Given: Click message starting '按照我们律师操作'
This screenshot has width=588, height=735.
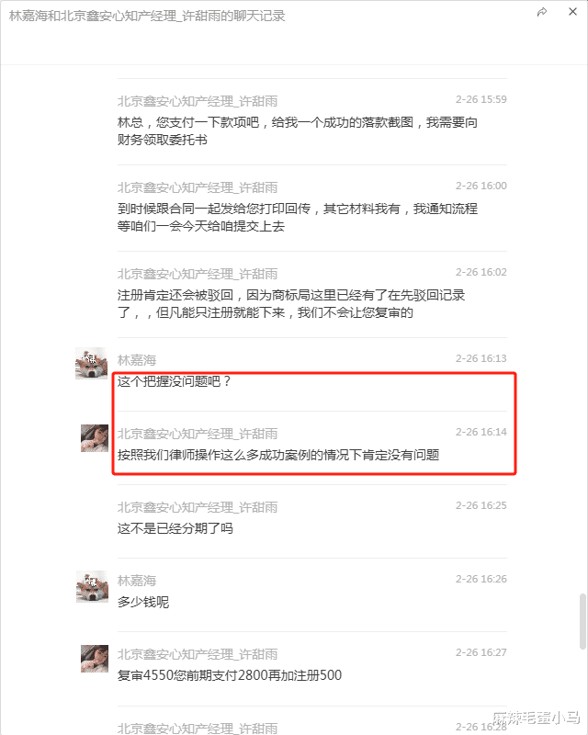Looking at the screenshot, I should (278, 455).
